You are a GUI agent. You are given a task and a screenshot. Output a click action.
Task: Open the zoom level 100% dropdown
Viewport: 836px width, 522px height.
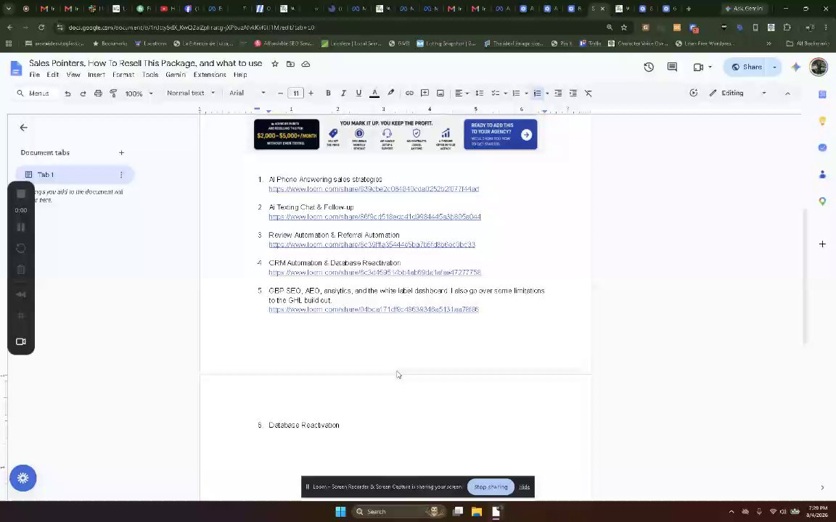point(139,94)
